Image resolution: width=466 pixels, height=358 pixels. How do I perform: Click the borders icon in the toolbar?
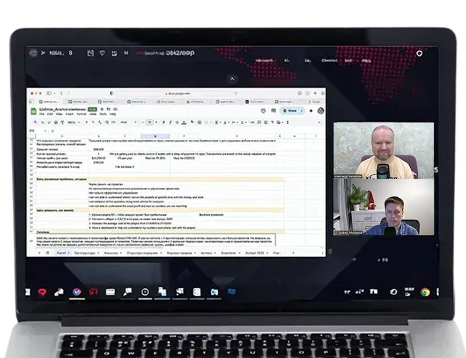(199, 122)
